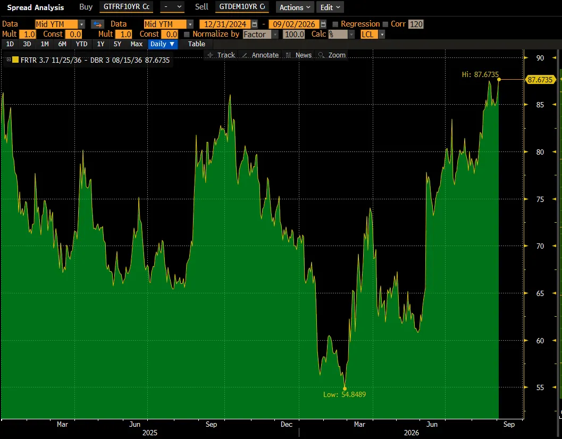
Task: Activate the Track crosshair tool
Action: (221, 55)
